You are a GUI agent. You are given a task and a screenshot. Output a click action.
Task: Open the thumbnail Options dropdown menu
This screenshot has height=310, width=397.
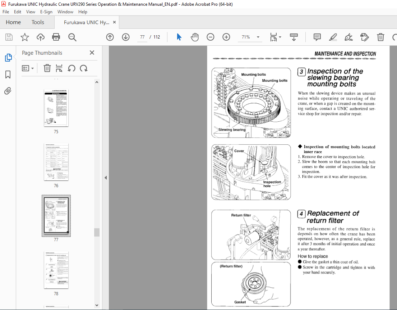[x=28, y=68]
